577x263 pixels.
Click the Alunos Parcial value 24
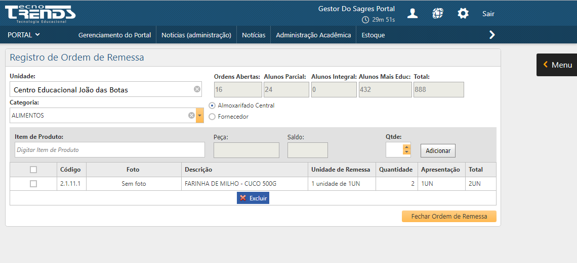pyautogui.click(x=286, y=89)
